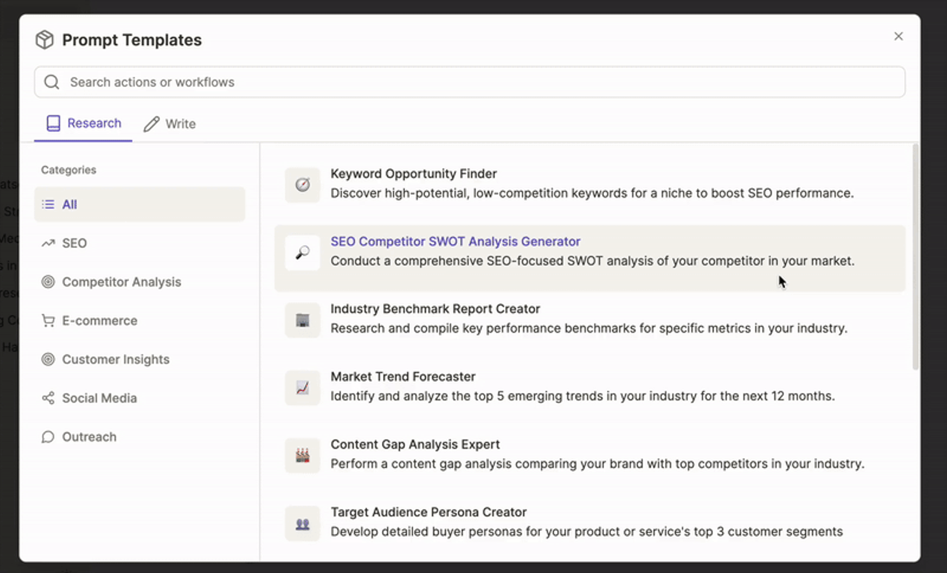Click "Perform a content gap analysis" description
The image size is (947, 573).
(x=597, y=464)
